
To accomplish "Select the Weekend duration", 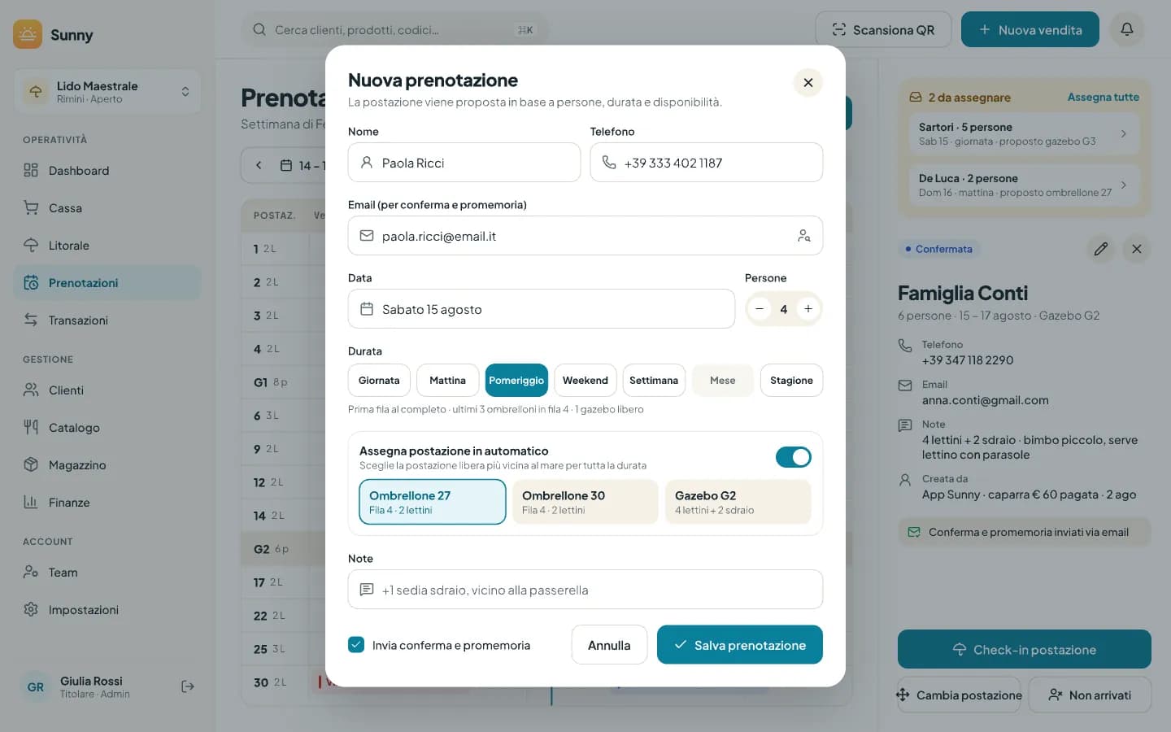I will click(585, 381).
